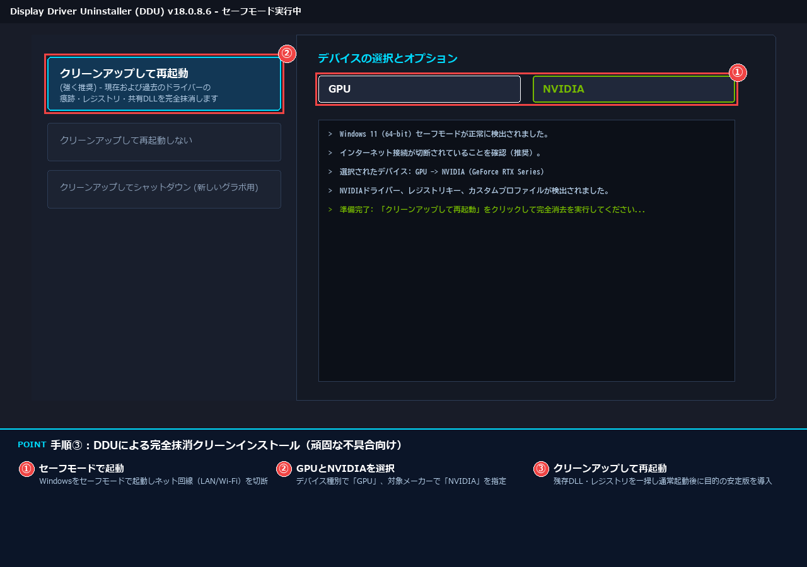The height and width of the screenshot is (567, 807).
Task: Choose クリーンアップしてシャットダウン (新しいグラボ用)
Action: click(x=164, y=189)
